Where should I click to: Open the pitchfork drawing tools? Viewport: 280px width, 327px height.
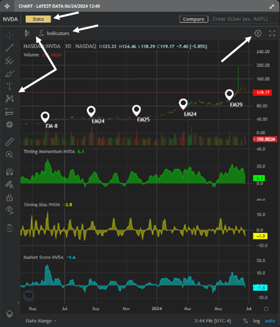[x=10, y=60]
